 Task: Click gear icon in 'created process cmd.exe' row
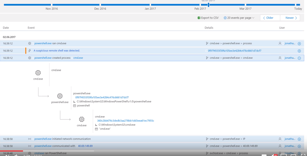click(x=30, y=58)
